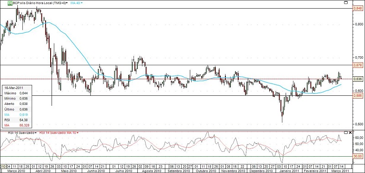The height and width of the screenshot is (173, 365).
Task: Click the Abril 2010 month label
Action: point(42,171)
